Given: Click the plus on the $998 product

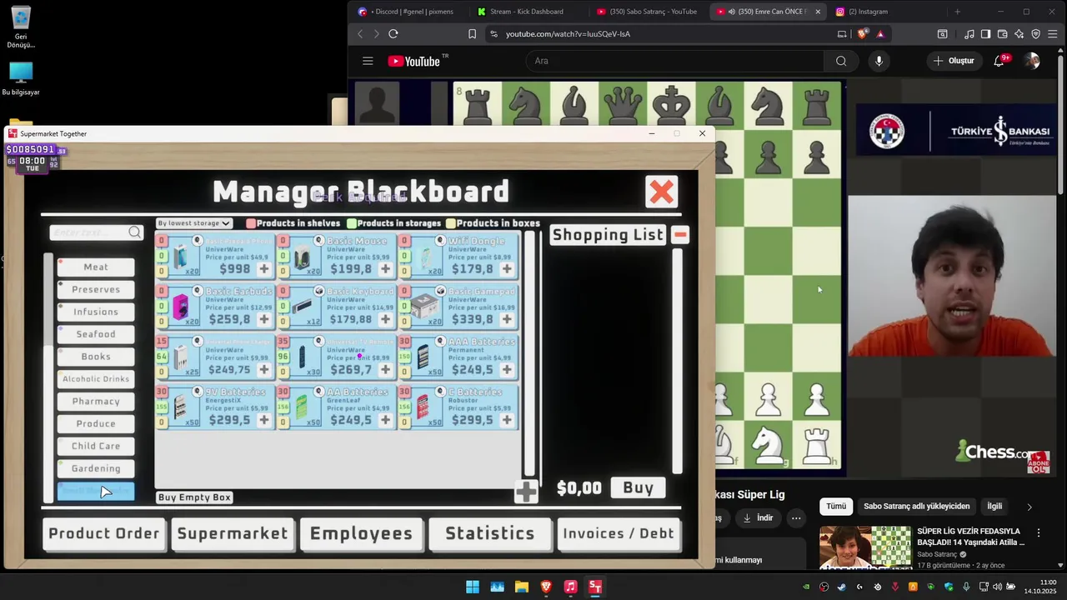Looking at the screenshot, I should [x=264, y=269].
